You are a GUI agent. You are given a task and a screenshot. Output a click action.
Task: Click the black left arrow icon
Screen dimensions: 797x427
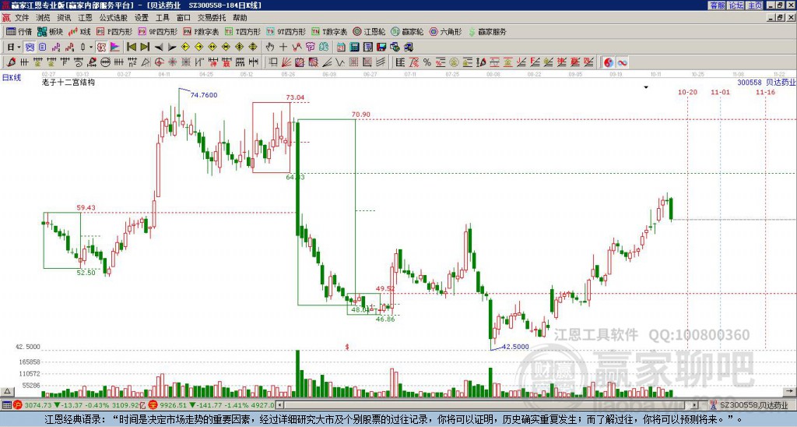coord(158,47)
